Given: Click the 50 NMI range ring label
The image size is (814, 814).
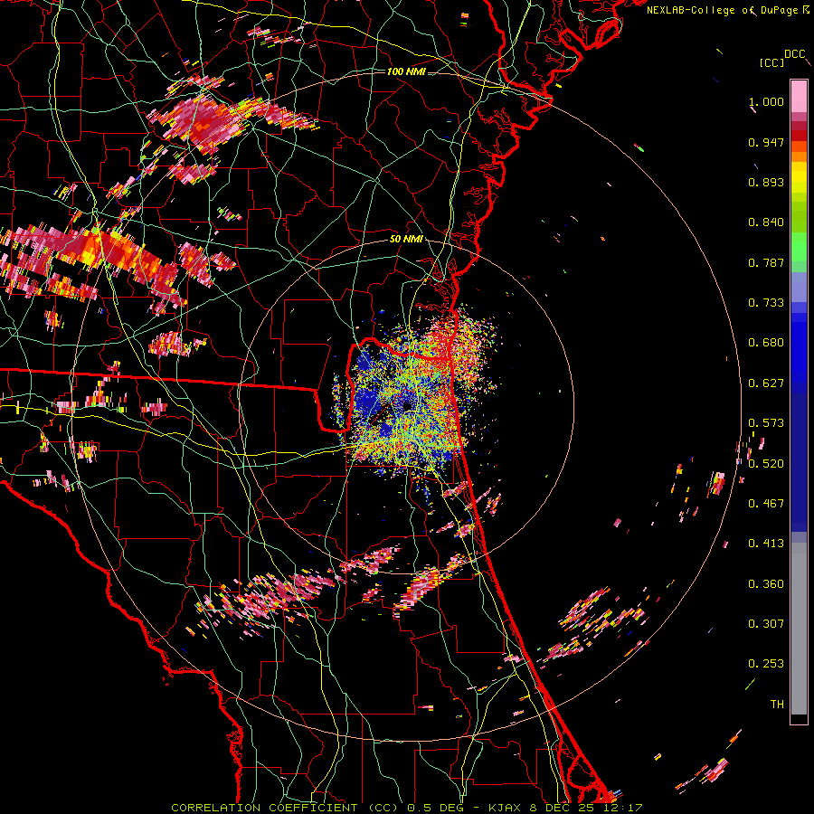Looking at the screenshot, I should click(406, 240).
